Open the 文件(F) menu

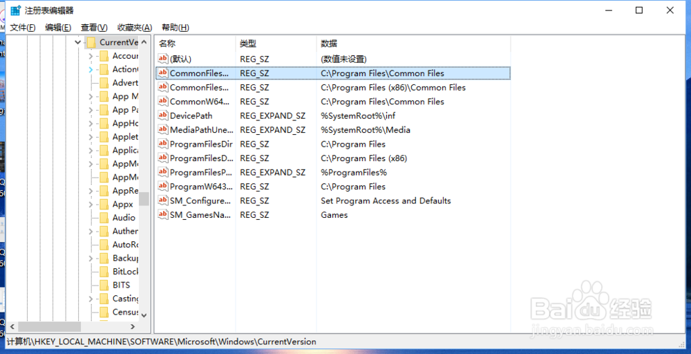pyautogui.click(x=23, y=28)
